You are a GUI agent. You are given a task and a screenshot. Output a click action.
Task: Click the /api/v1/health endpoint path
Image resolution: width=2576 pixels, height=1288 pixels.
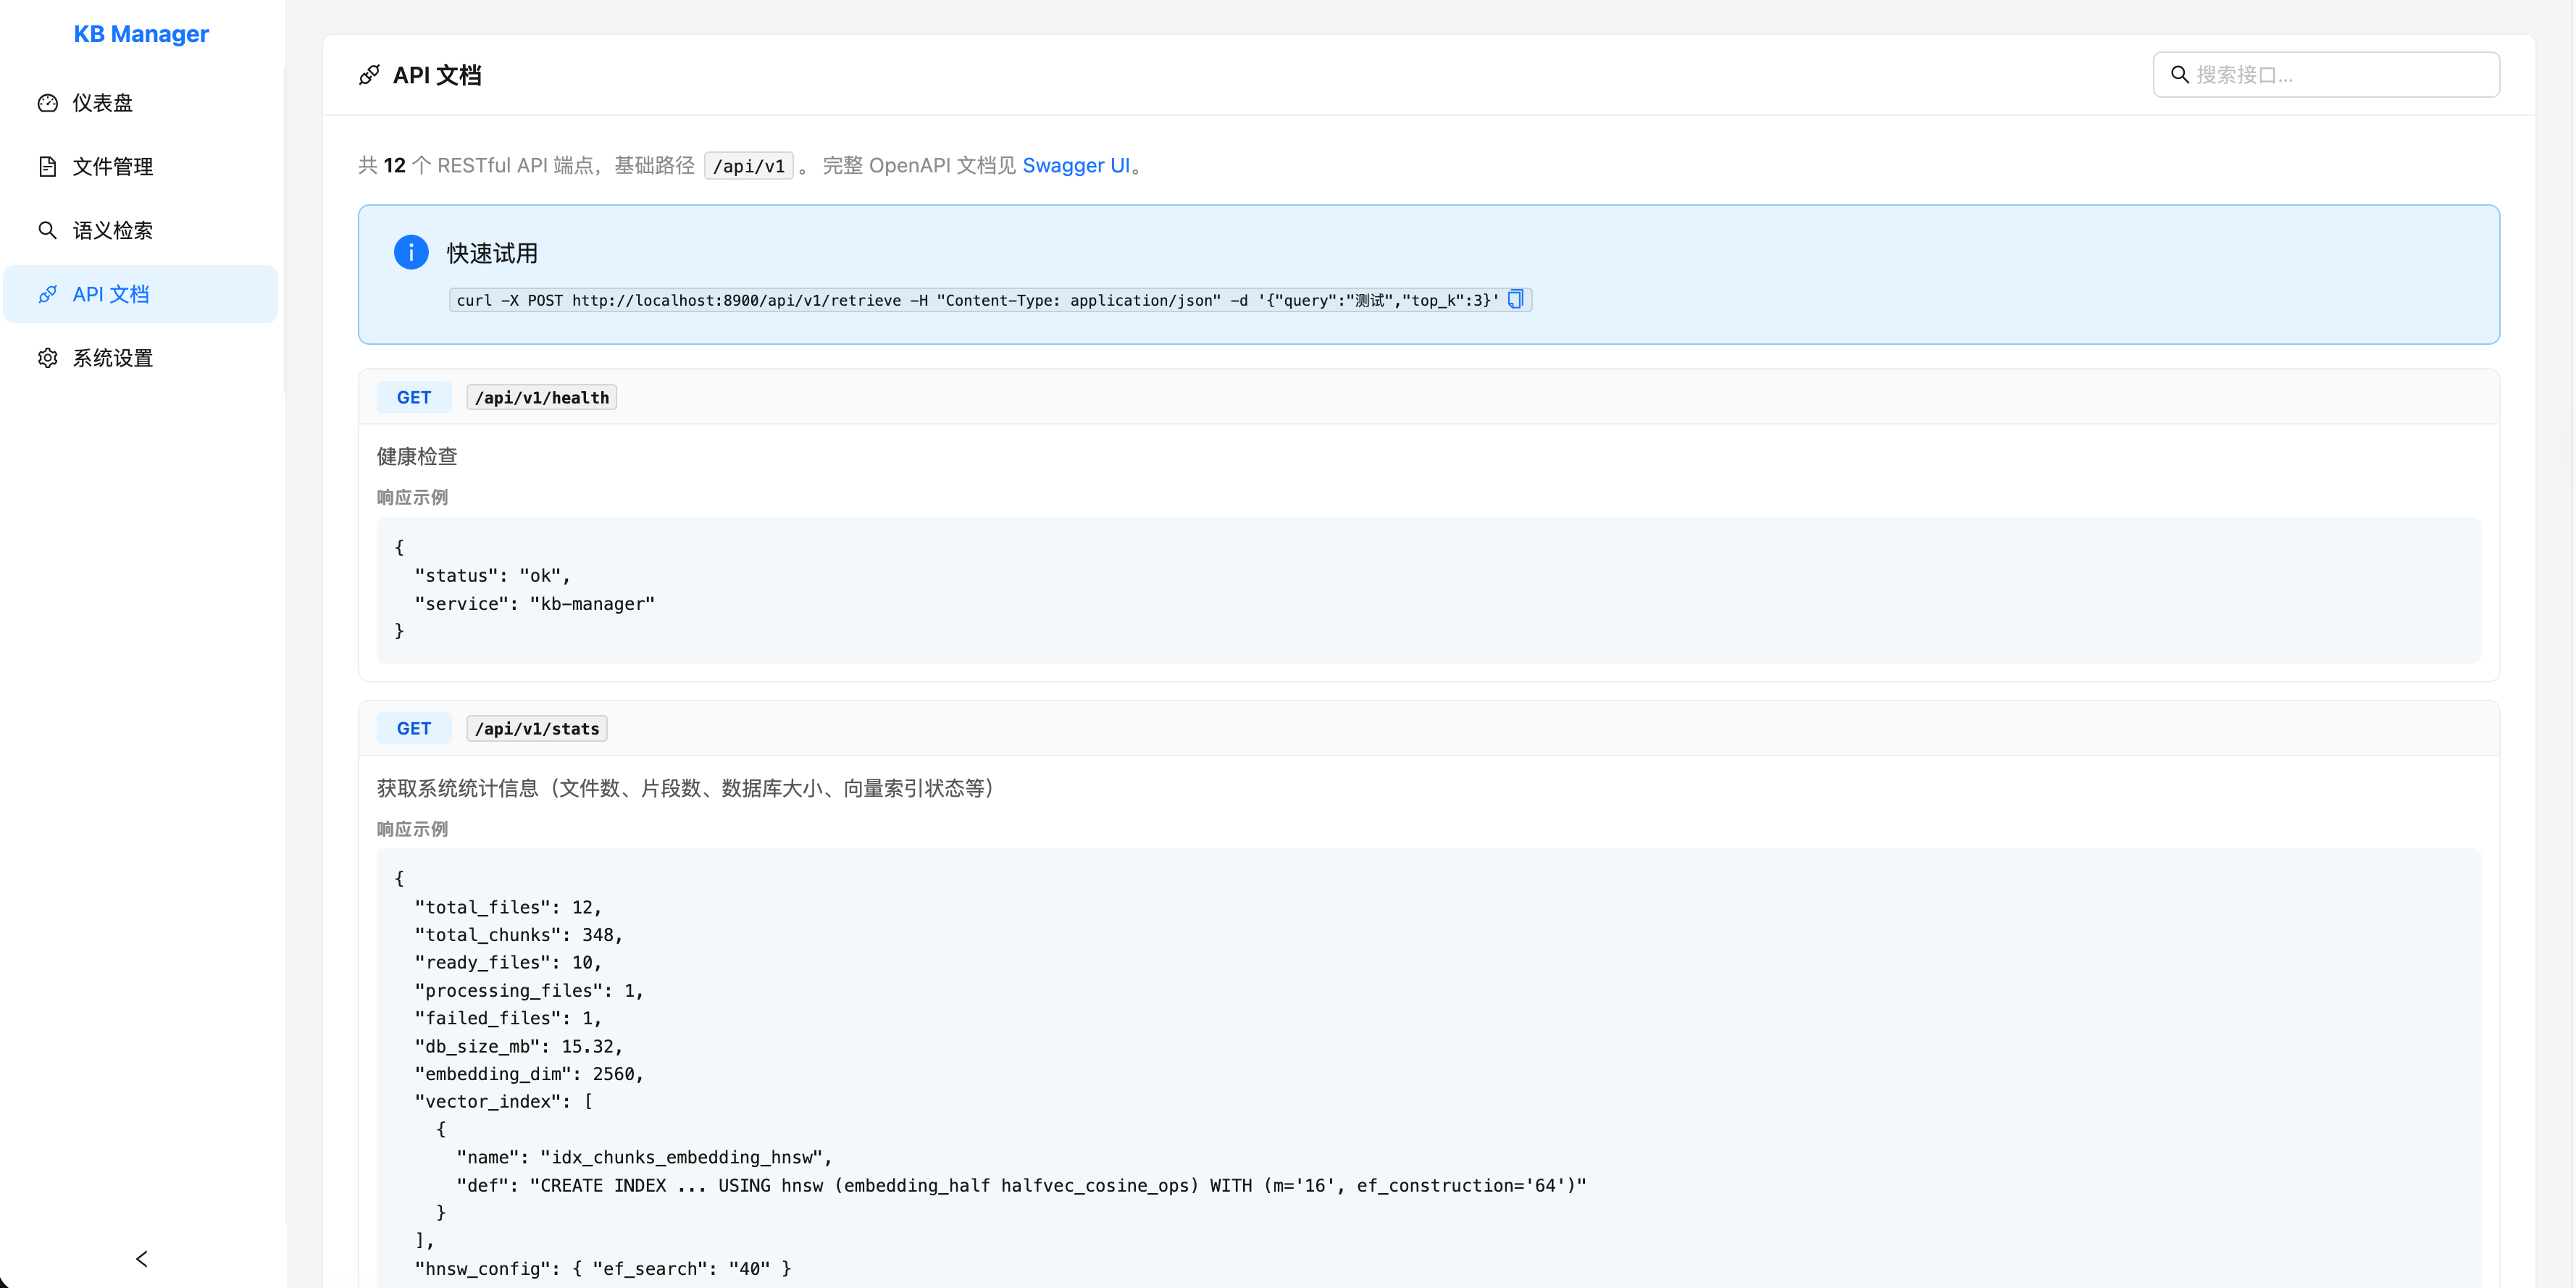coord(542,397)
